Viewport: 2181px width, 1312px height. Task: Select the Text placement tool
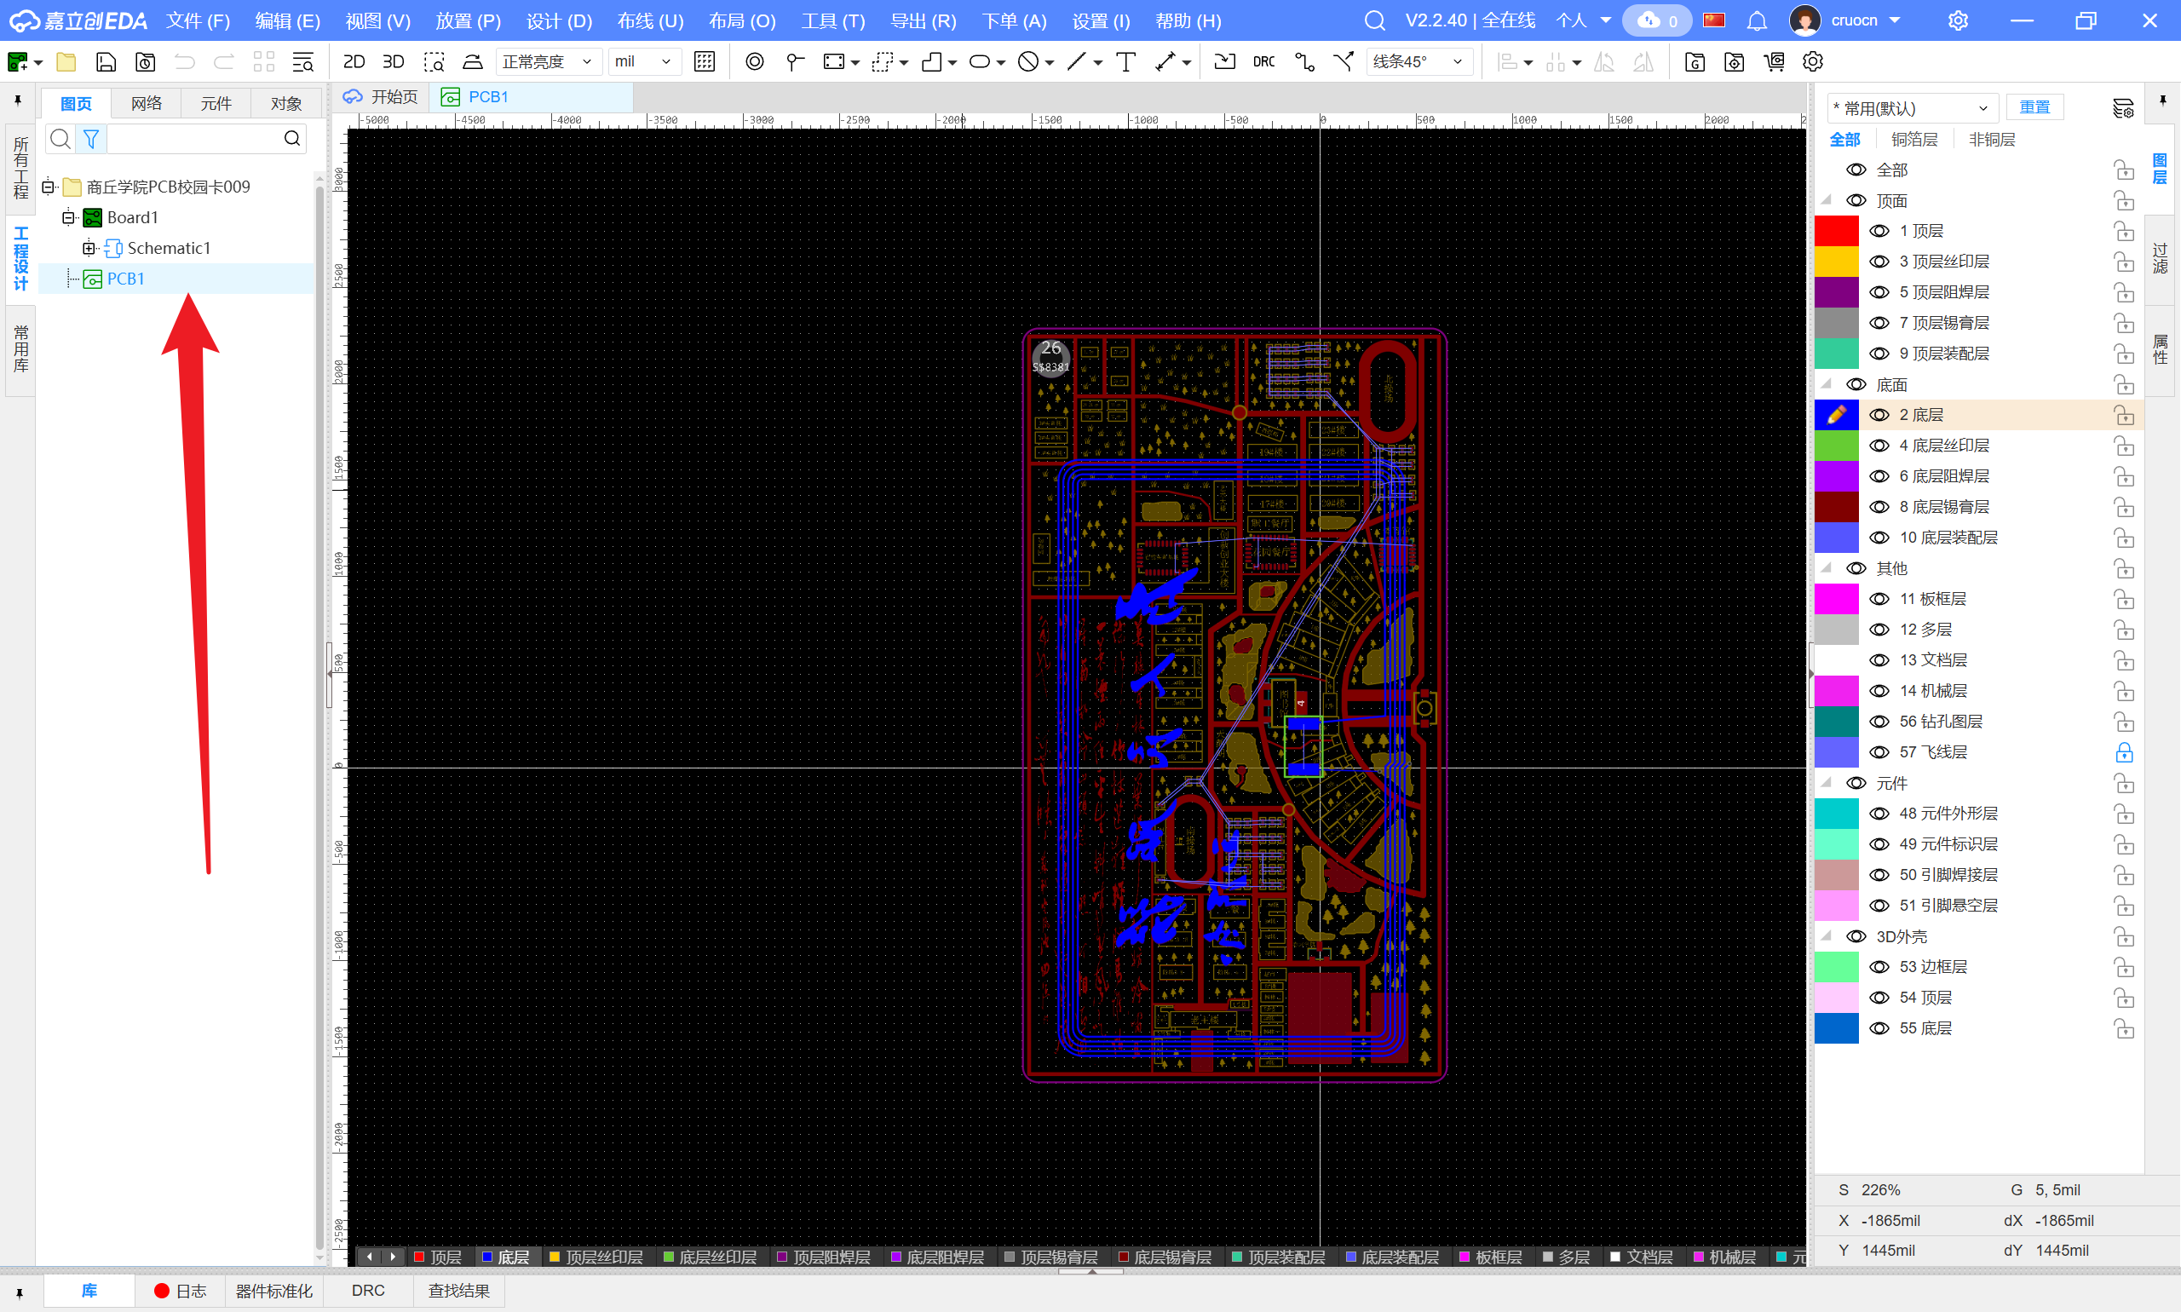1125,62
